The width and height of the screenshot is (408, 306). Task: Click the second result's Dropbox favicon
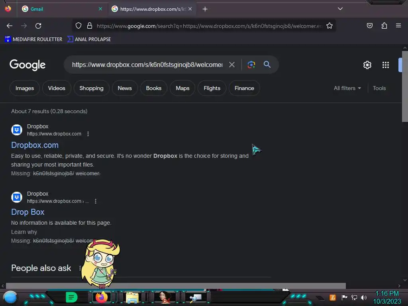pyautogui.click(x=17, y=197)
